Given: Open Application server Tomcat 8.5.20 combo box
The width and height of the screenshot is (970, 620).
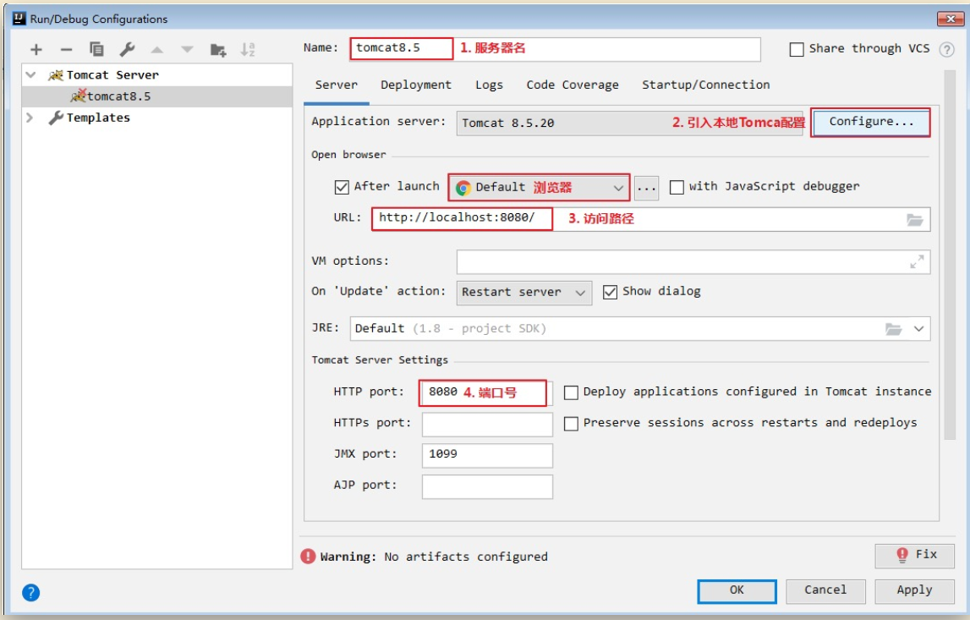Looking at the screenshot, I should [x=630, y=123].
